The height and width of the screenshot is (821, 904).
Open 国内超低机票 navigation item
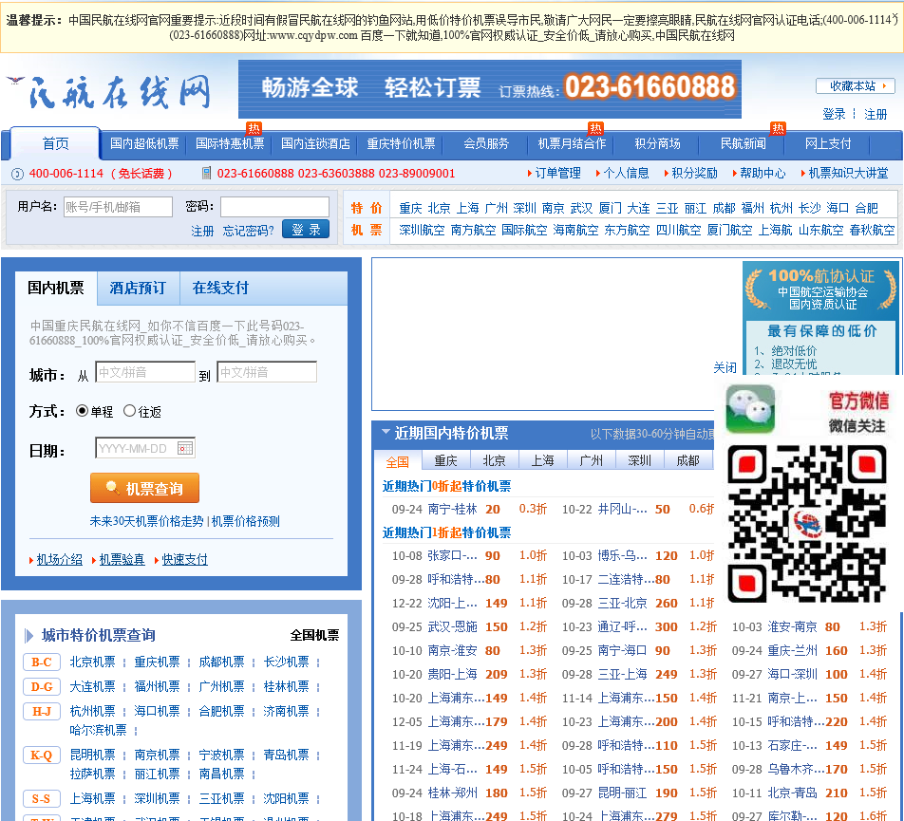(x=144, y=143)
